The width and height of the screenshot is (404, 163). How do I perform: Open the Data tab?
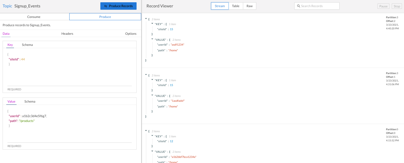pos(6,34)
